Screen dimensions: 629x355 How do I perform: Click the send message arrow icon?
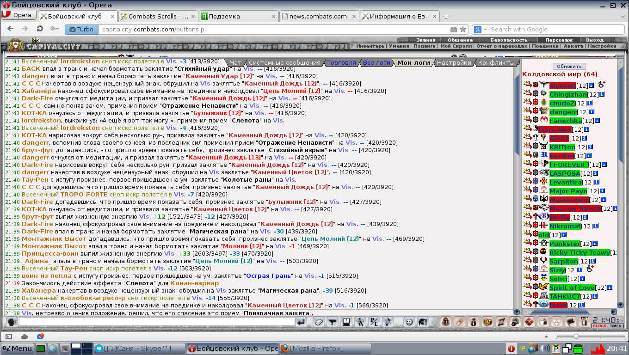click(301, 322)
